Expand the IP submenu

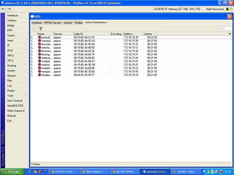[x=26, y=45]
